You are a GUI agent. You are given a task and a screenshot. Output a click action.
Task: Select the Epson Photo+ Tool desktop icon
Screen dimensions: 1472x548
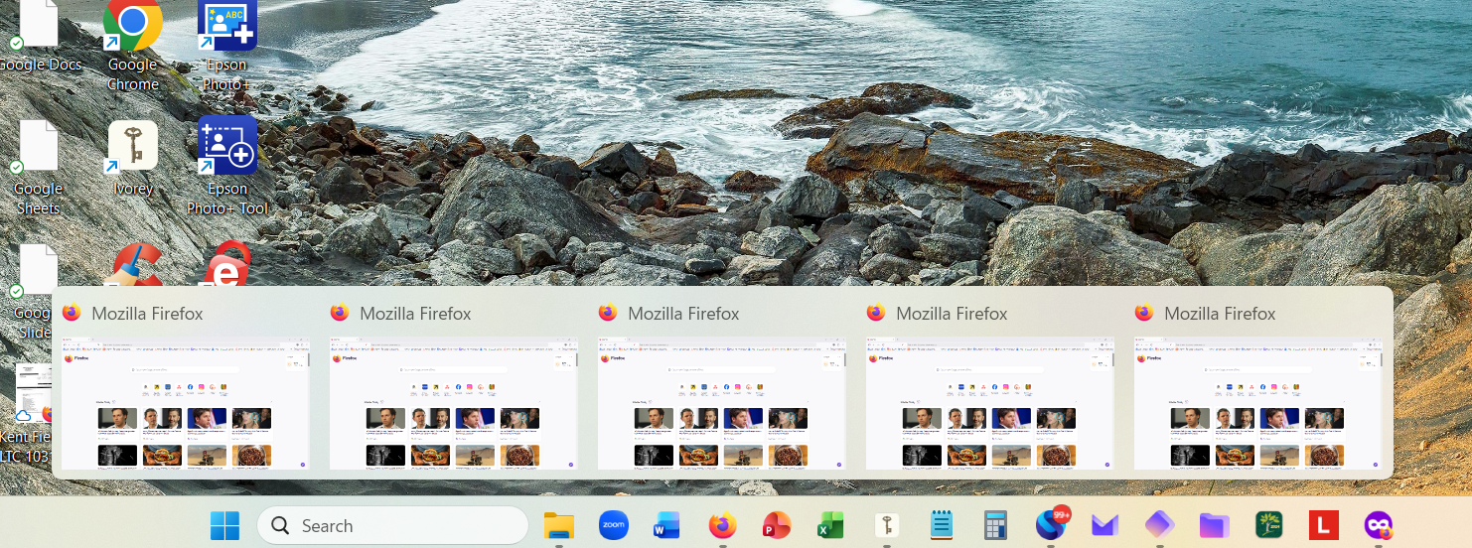tap(227, 166)
